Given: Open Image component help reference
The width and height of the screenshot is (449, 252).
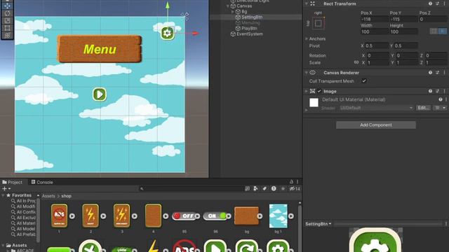Looking at the screenshot, I should (430, 91).
